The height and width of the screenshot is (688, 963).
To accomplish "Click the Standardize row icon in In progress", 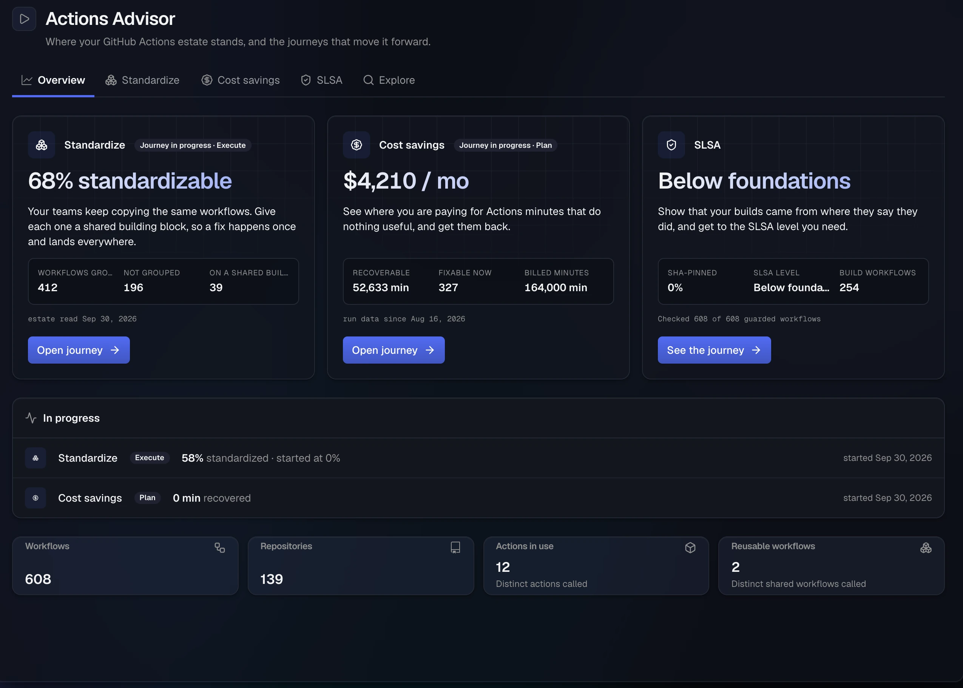I will pos(35,458).
